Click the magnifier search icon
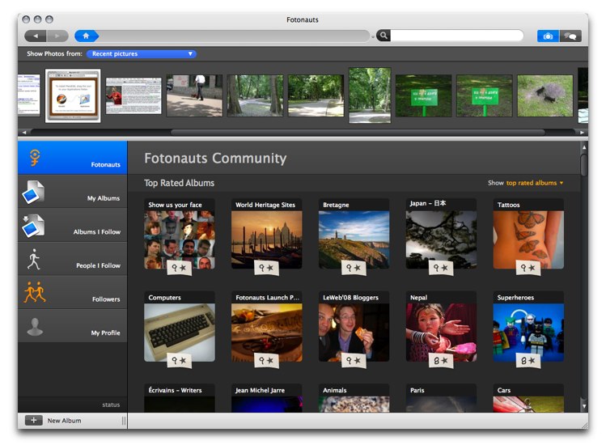The height and width of the screenshot is (445, 606). pyautogui.click(x=384, y=36)
